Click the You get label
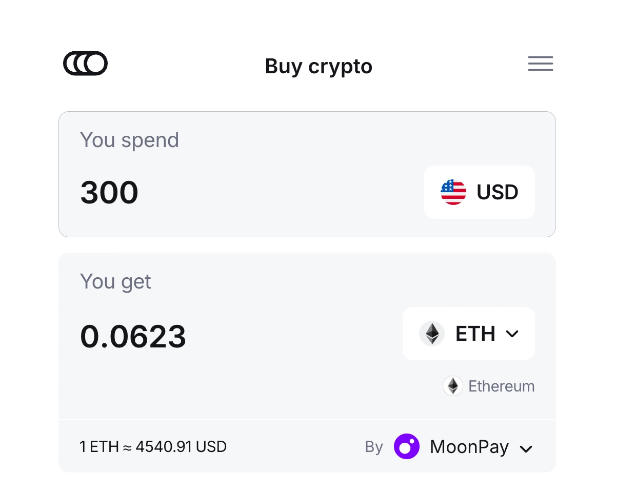This screenshot has width=635, height=494. (115, 281)
